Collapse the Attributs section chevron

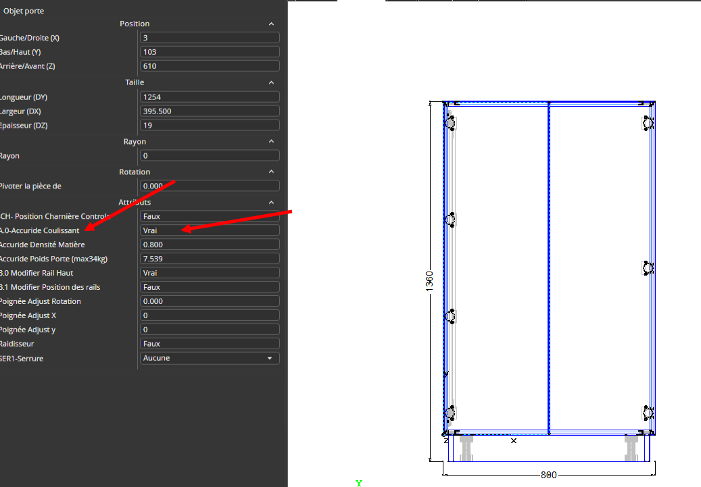pyautogui.click(x=271, y=202)
